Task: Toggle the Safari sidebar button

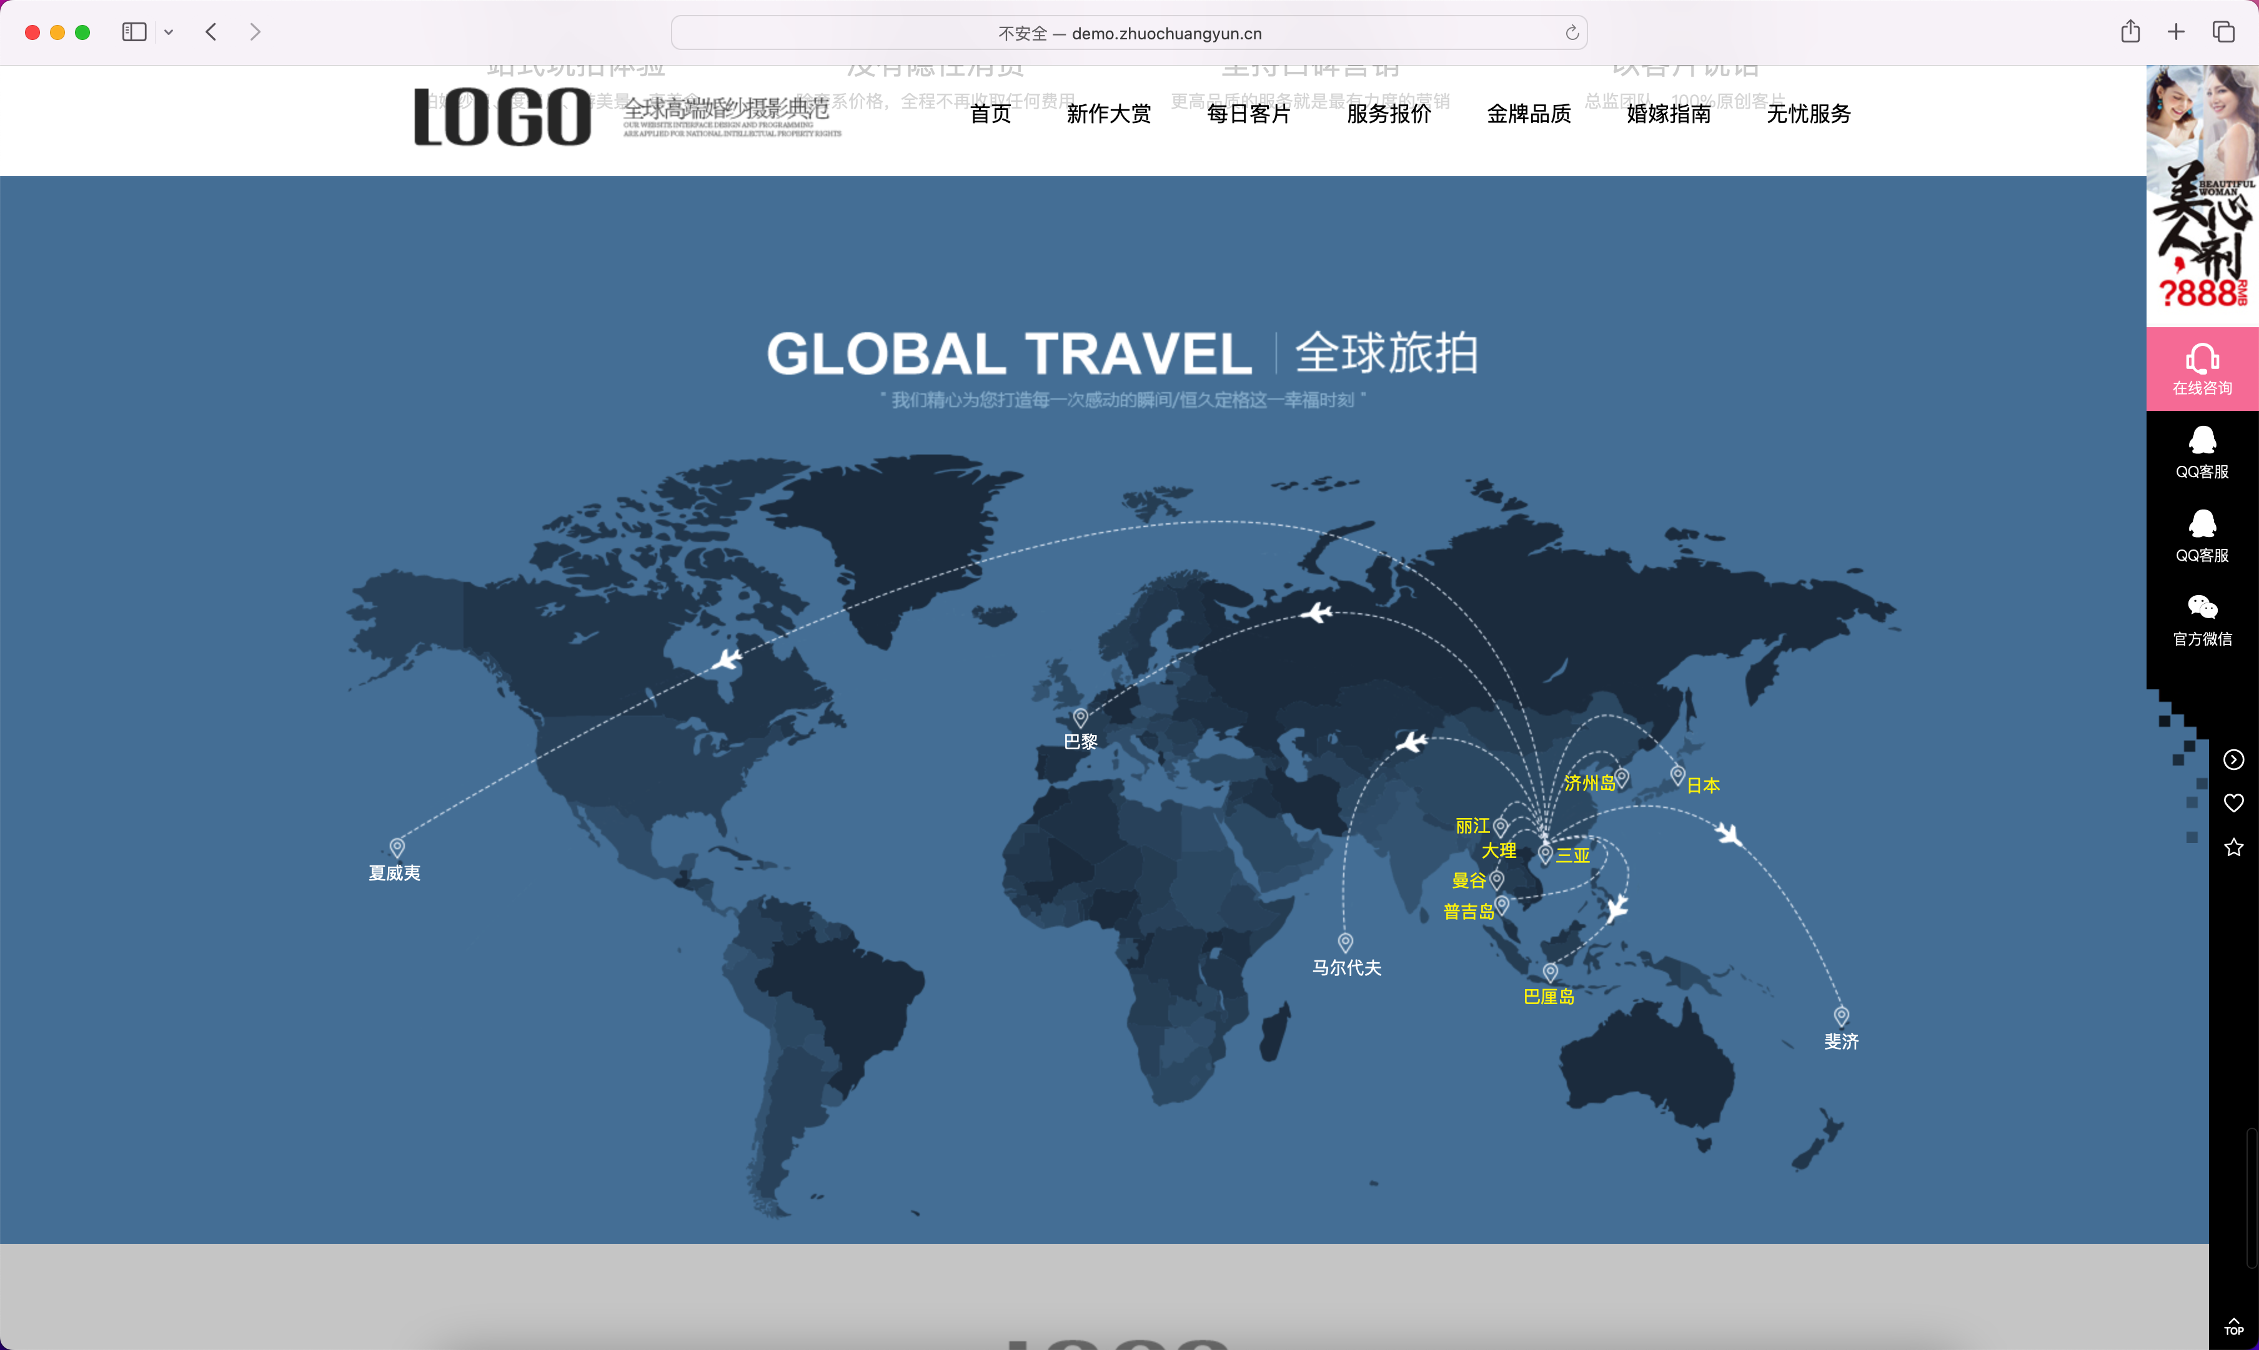Action: tap(134, 32)
